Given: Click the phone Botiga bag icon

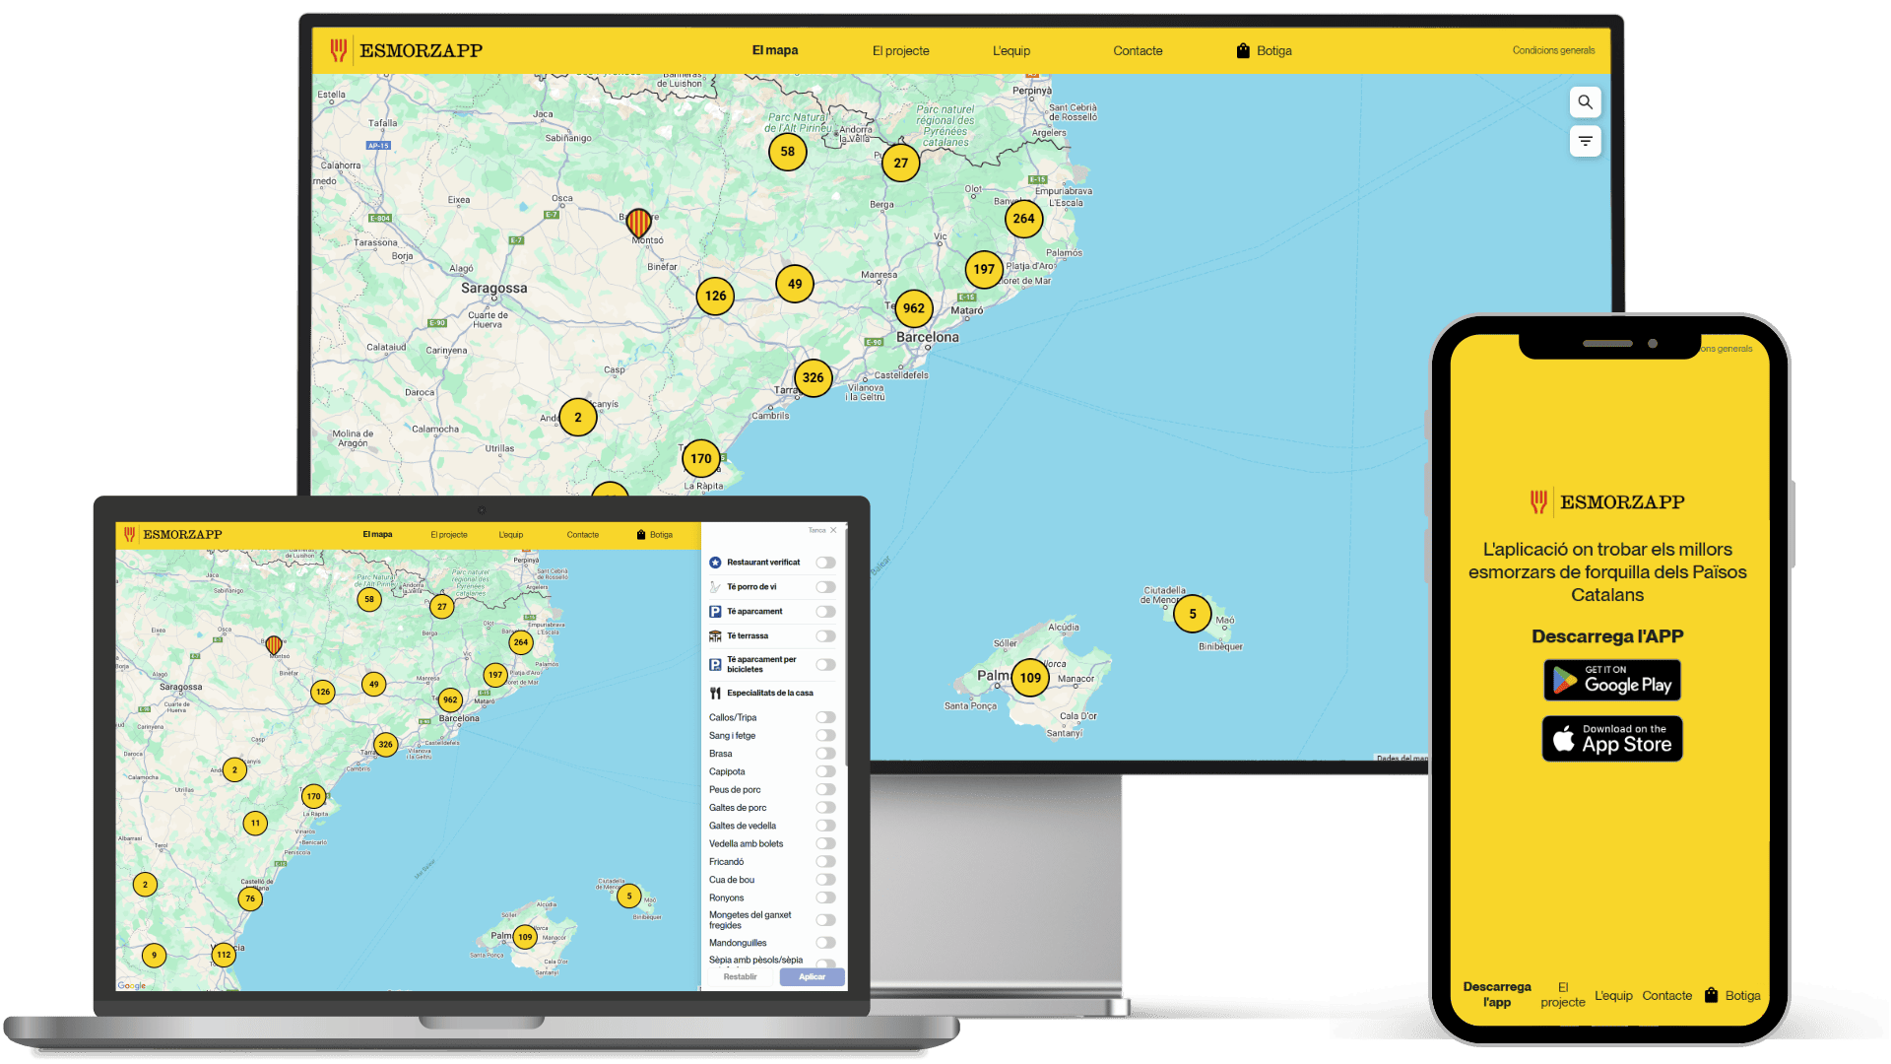Looking at the screenshot, I should (1712, 995).
